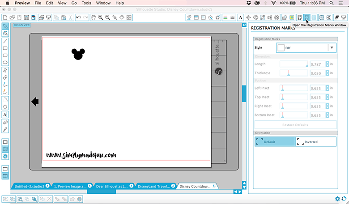
Task: Open the Rotate window spiral icon
Action: (x=255, y=17)
